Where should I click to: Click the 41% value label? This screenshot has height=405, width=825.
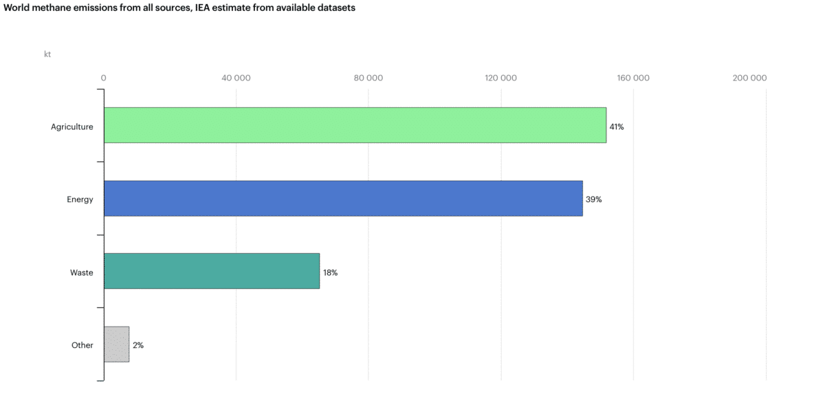point(617,127)
